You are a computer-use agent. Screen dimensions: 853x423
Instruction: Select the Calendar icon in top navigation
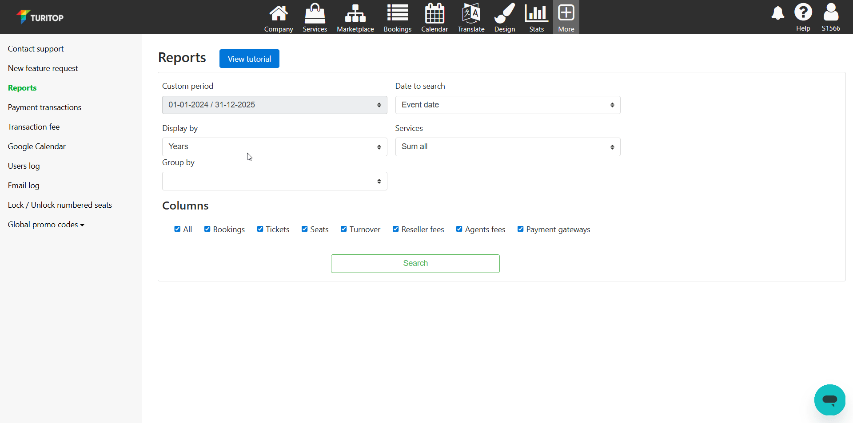pos(434,17)
